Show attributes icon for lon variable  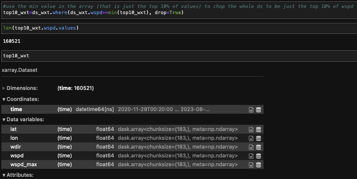tap(251, 138)
